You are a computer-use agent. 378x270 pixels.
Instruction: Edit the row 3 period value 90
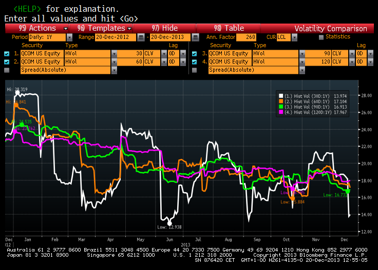(x=318, y=54)
